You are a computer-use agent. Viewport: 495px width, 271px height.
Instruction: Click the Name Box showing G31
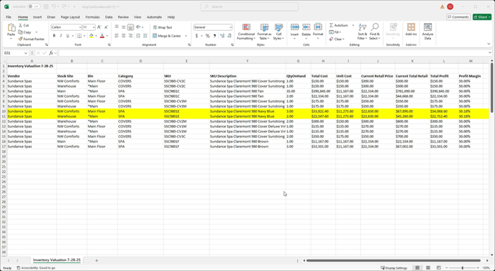(x=16, y=53)
